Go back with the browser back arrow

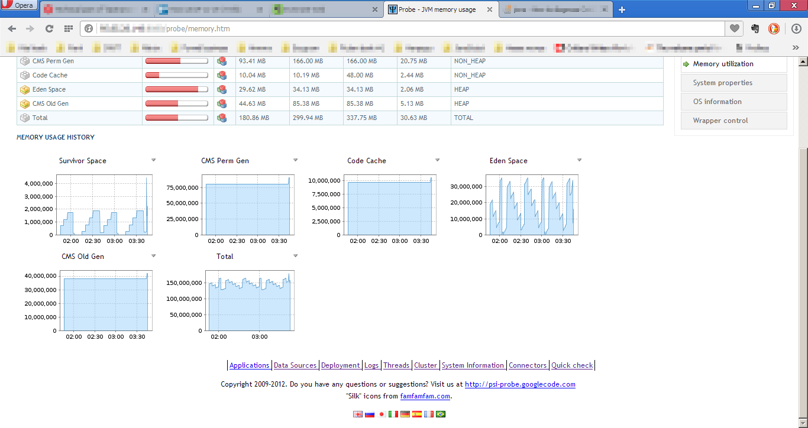(12, 28)
